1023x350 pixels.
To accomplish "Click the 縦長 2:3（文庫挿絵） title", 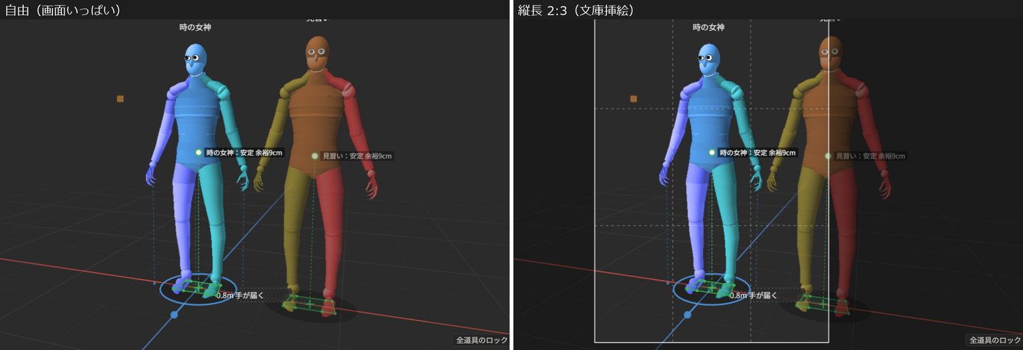I will click(579, 10).
